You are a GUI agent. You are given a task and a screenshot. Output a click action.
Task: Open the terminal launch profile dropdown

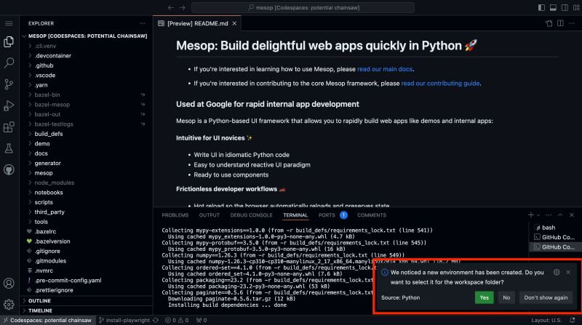point(538,215)
